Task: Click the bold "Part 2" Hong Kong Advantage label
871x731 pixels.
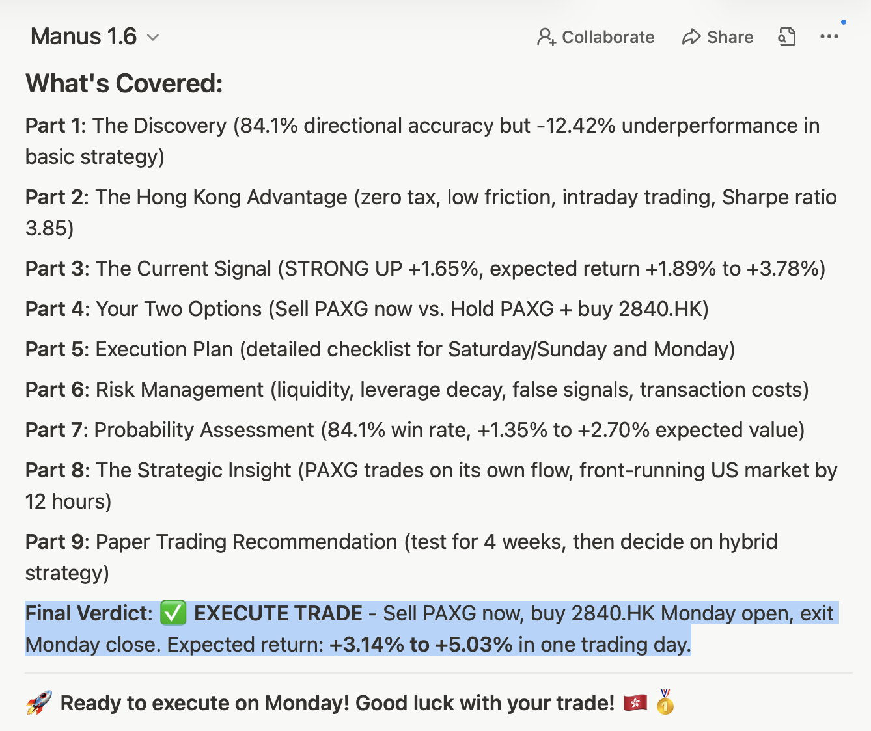Action: [55, 197]
